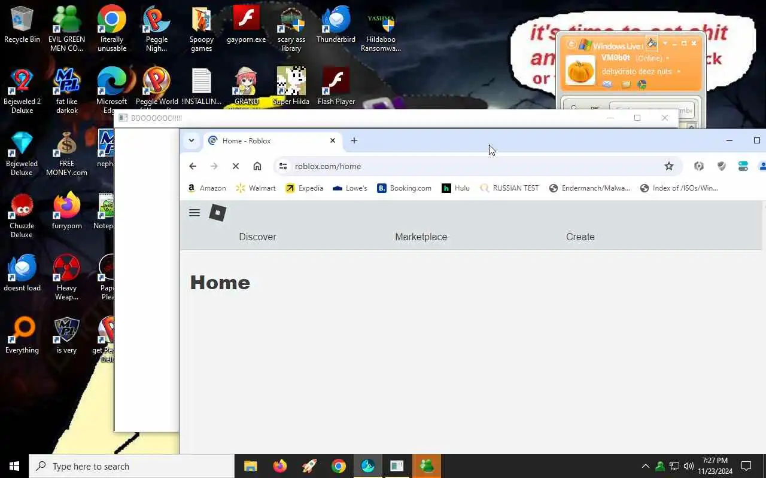Open the Recycle Bin desktop icon
The height and width of the screenshot is (478, 766).
click(22, 24)
